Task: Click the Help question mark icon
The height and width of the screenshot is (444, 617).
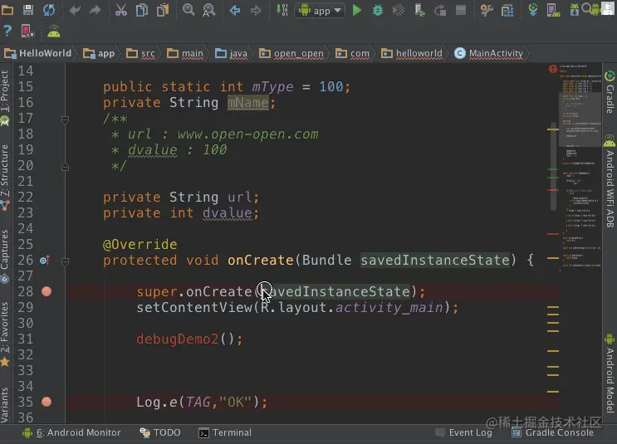Action: pos(7,31)
